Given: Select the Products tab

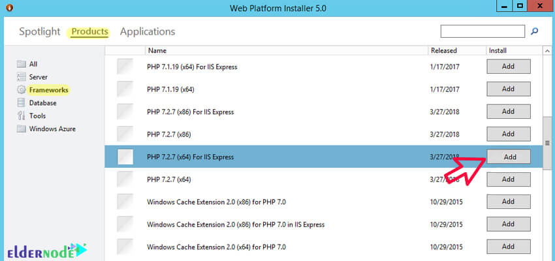Looking at the screenshot, I should [x=89, y=31].
